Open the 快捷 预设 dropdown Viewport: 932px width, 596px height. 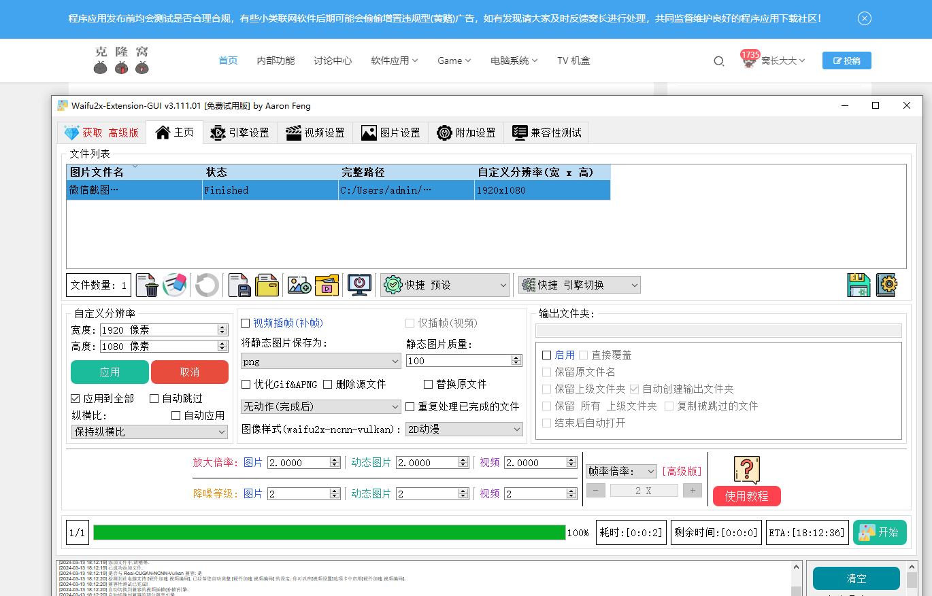[x=445, y=285]
